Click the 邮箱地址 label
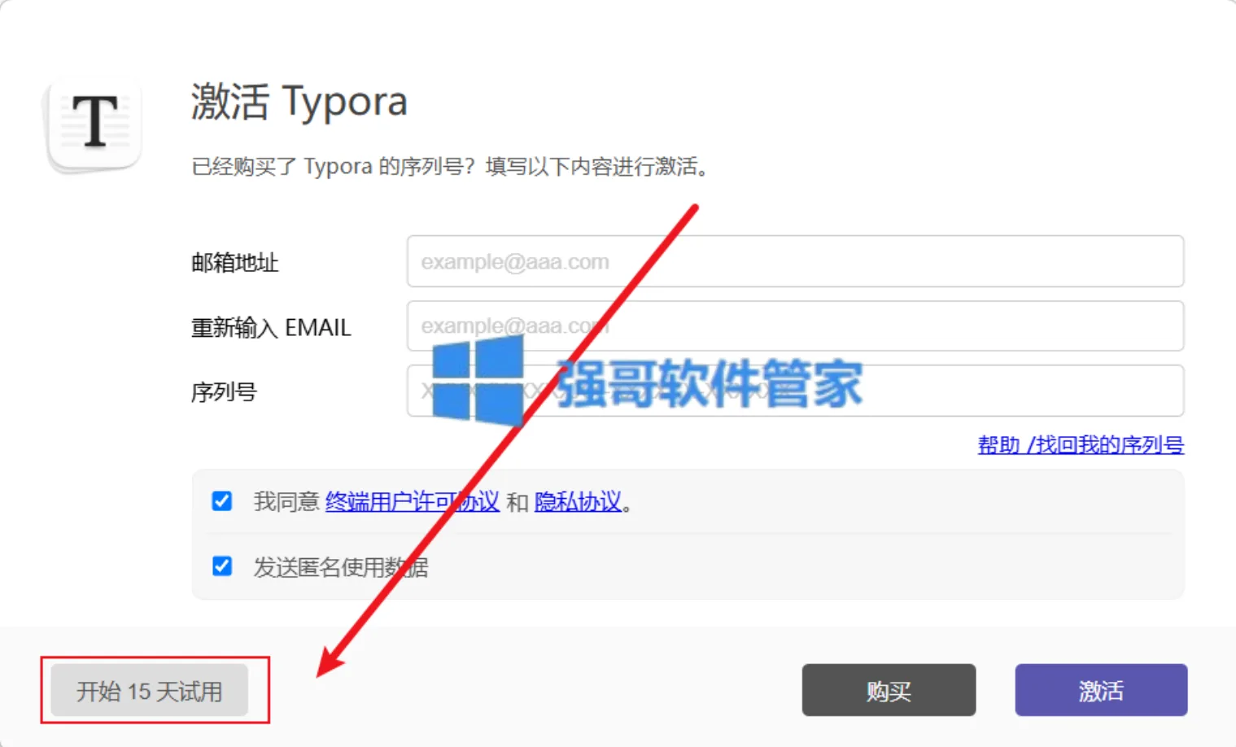The height and width of the screenshot is (747, 1236). (x=234, y=263)
